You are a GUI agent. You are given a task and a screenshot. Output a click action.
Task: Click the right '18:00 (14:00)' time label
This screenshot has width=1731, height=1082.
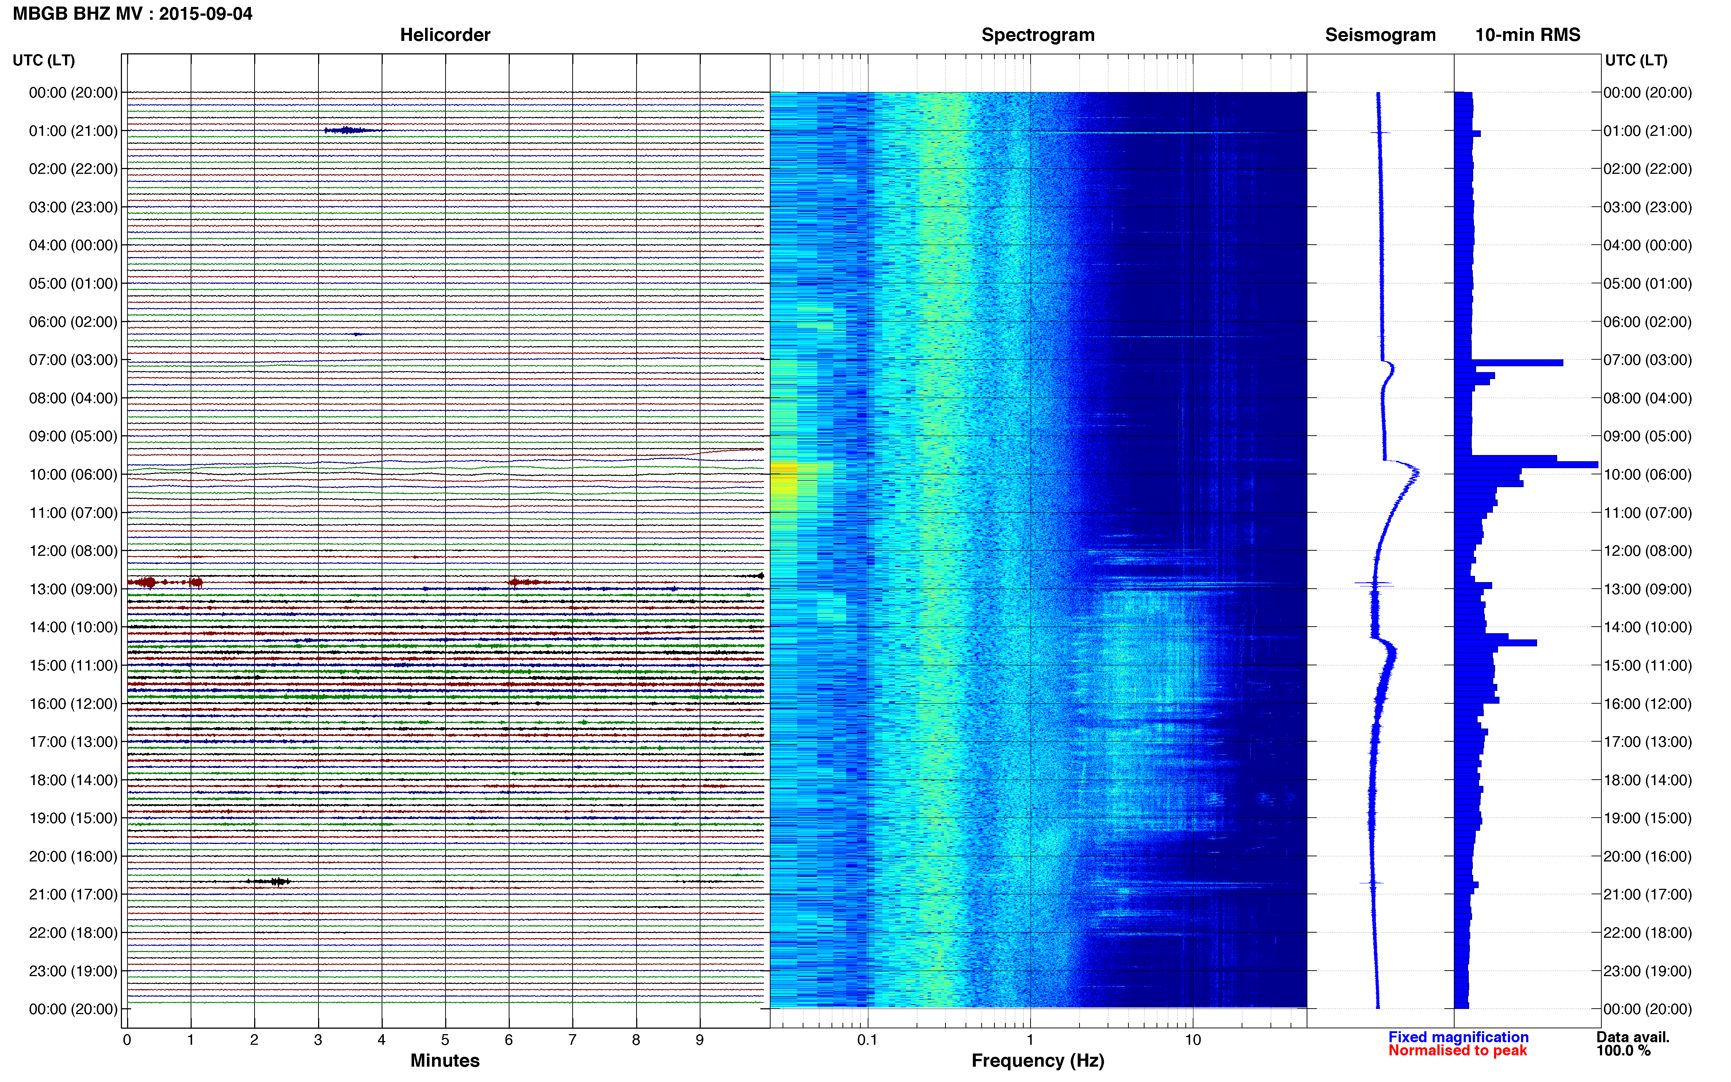(1647, 780)
